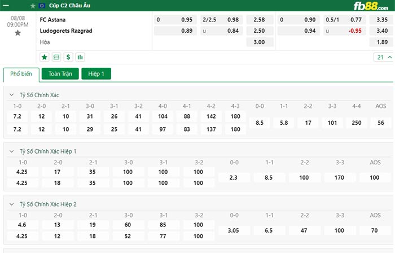Switch to the Toàn Trận tab
The width and height of the screenshot is (395, 253).
60,73
